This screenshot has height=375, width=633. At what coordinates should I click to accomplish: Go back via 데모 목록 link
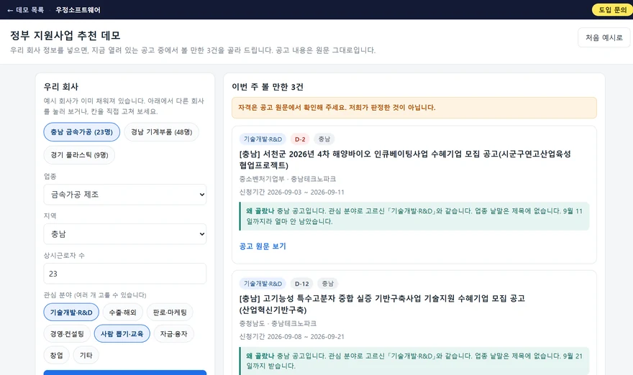[25, 10]
